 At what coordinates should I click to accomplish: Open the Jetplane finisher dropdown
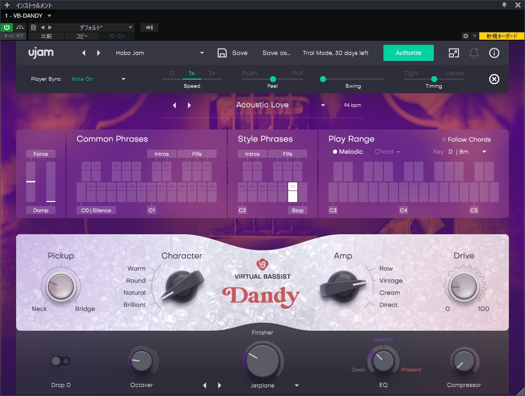(x=297, y=385)
